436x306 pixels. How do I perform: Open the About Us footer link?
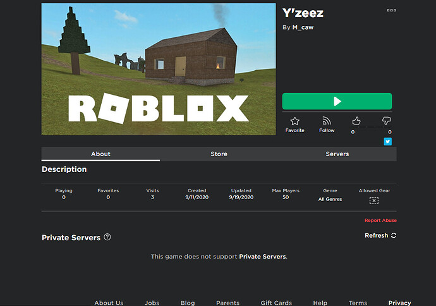[109, 303]
